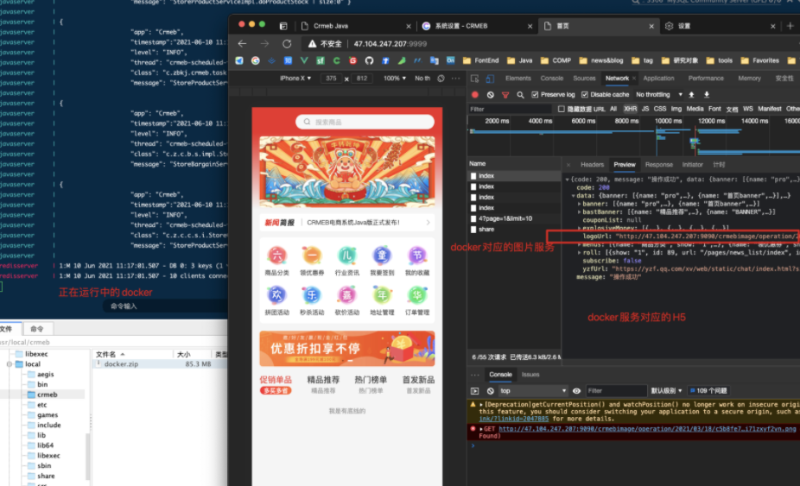The image size is (800, 486).
Task: Switch to Sources devtools tab
Action: point(584,79)
